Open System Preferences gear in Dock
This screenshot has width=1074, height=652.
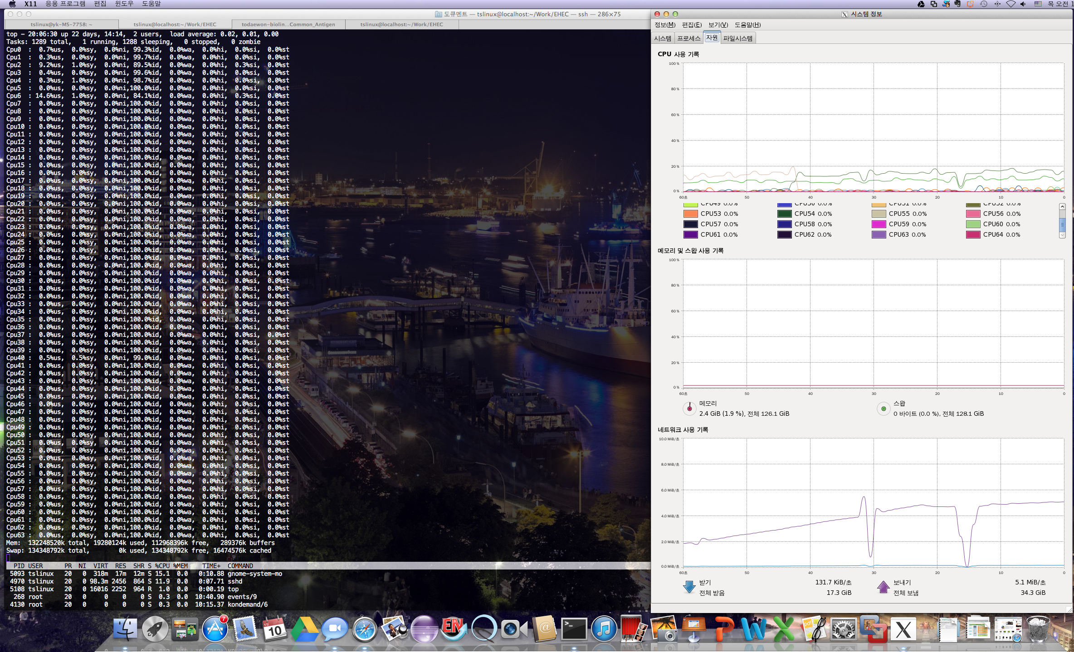[x=844, y=629]
